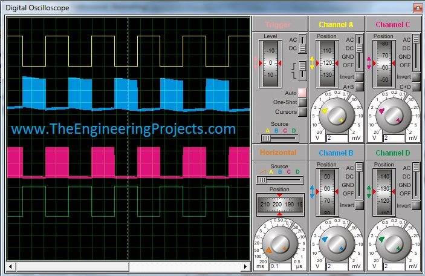
Task: Click the Channel D panel heading
Action: [x=393, y=153]
